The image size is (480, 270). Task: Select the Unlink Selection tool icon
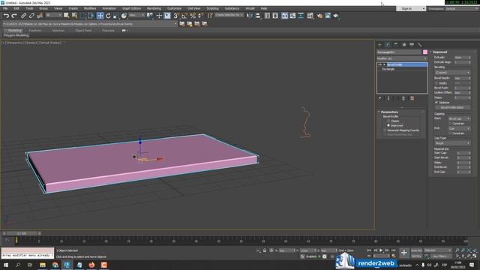click(31, 16)
